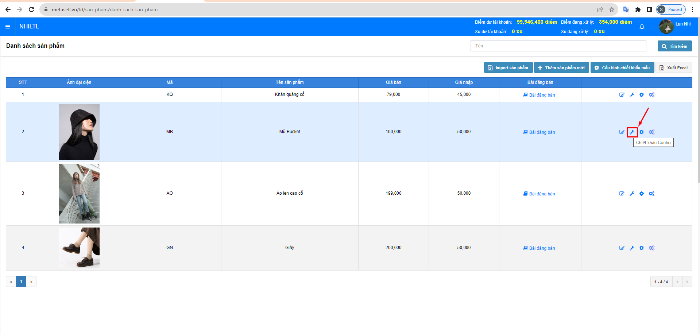Bookmark this page with the star icon

[612, 9]
